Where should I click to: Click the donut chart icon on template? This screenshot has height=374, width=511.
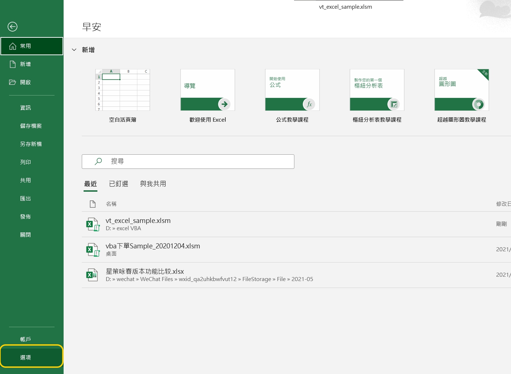479,104
